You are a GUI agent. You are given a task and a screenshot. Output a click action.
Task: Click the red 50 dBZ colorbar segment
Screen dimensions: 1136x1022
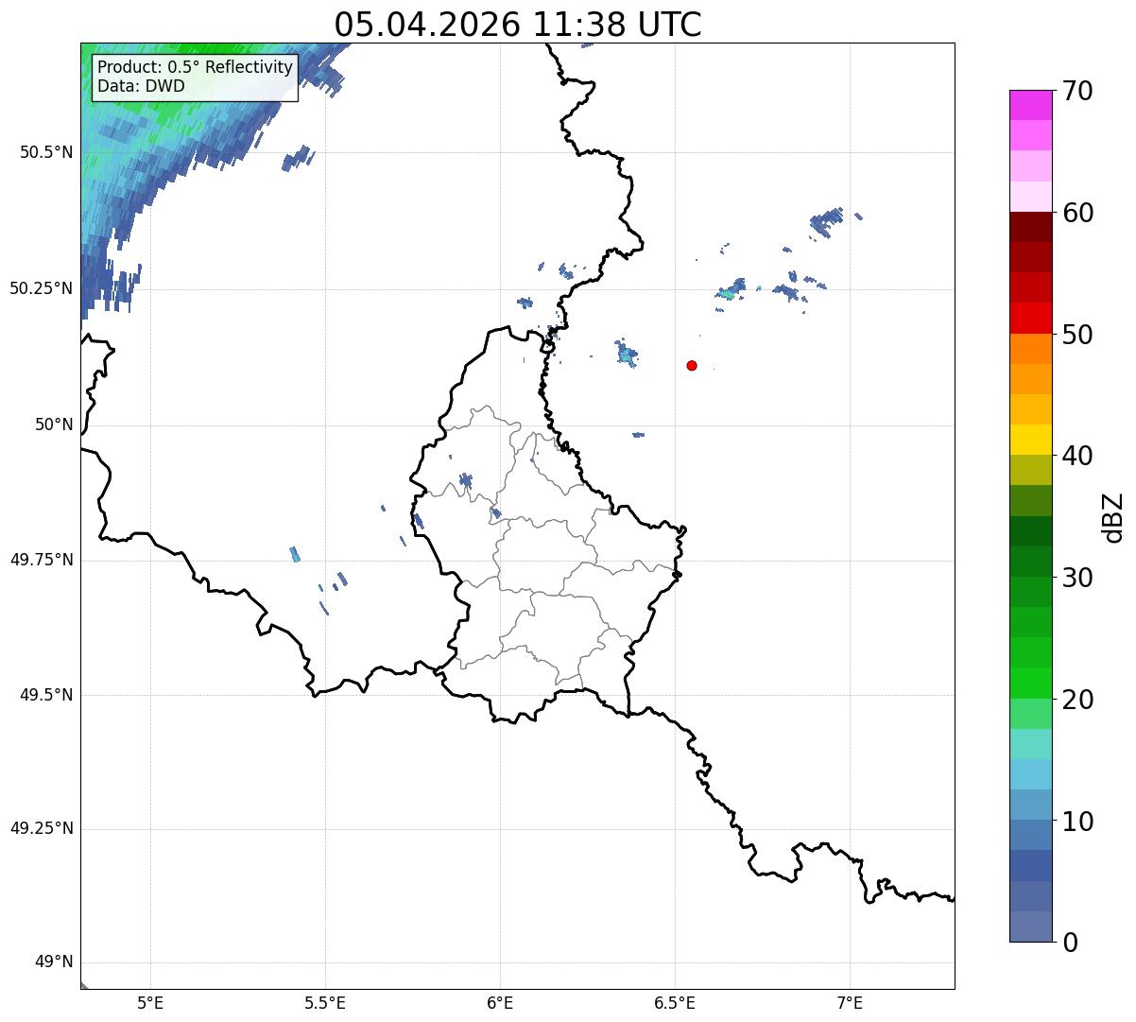coord(1030,318)
